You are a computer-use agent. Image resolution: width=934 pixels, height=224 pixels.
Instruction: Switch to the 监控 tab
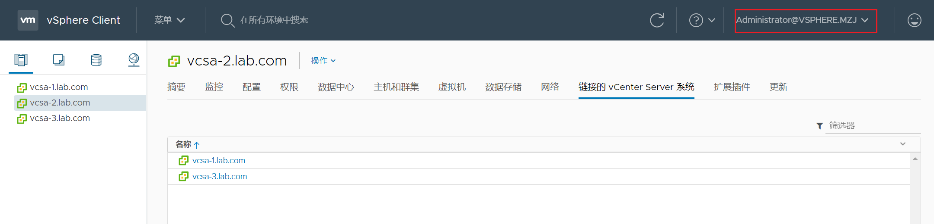tap(214, 87)
